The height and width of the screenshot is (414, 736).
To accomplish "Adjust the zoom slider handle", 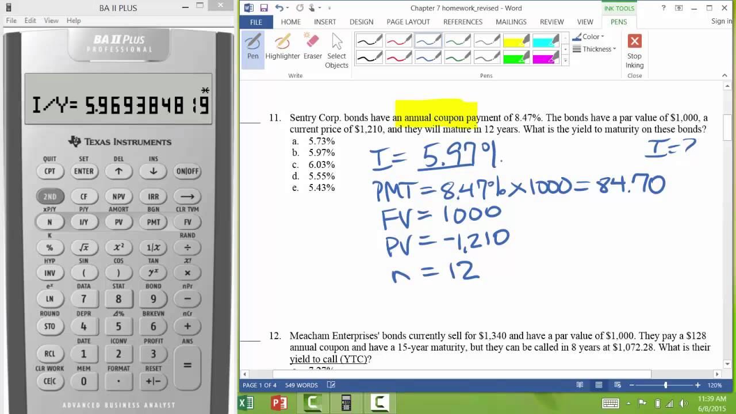I will point(666,385).
